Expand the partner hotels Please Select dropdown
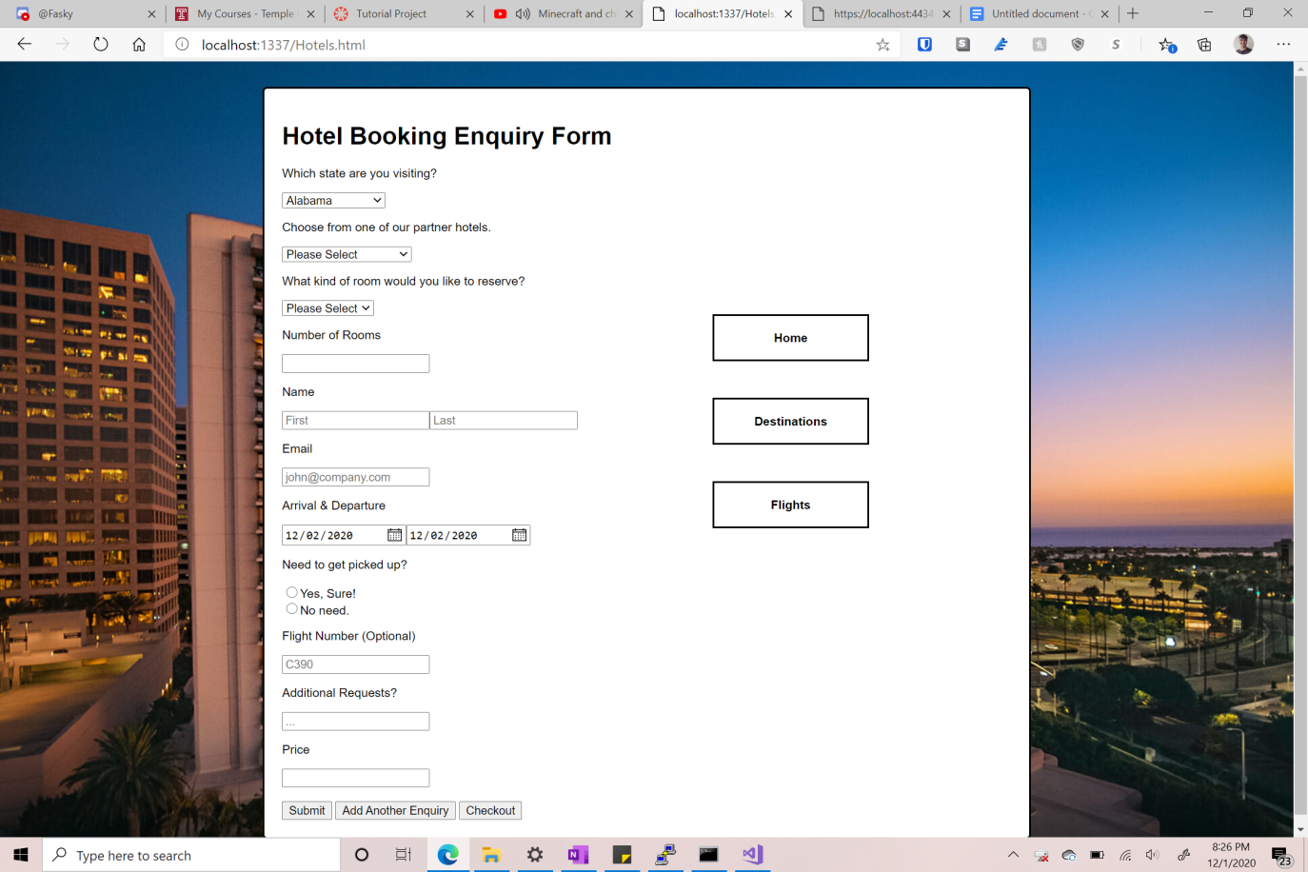This screenshot has width=1308, height=872. coord(347,254)
